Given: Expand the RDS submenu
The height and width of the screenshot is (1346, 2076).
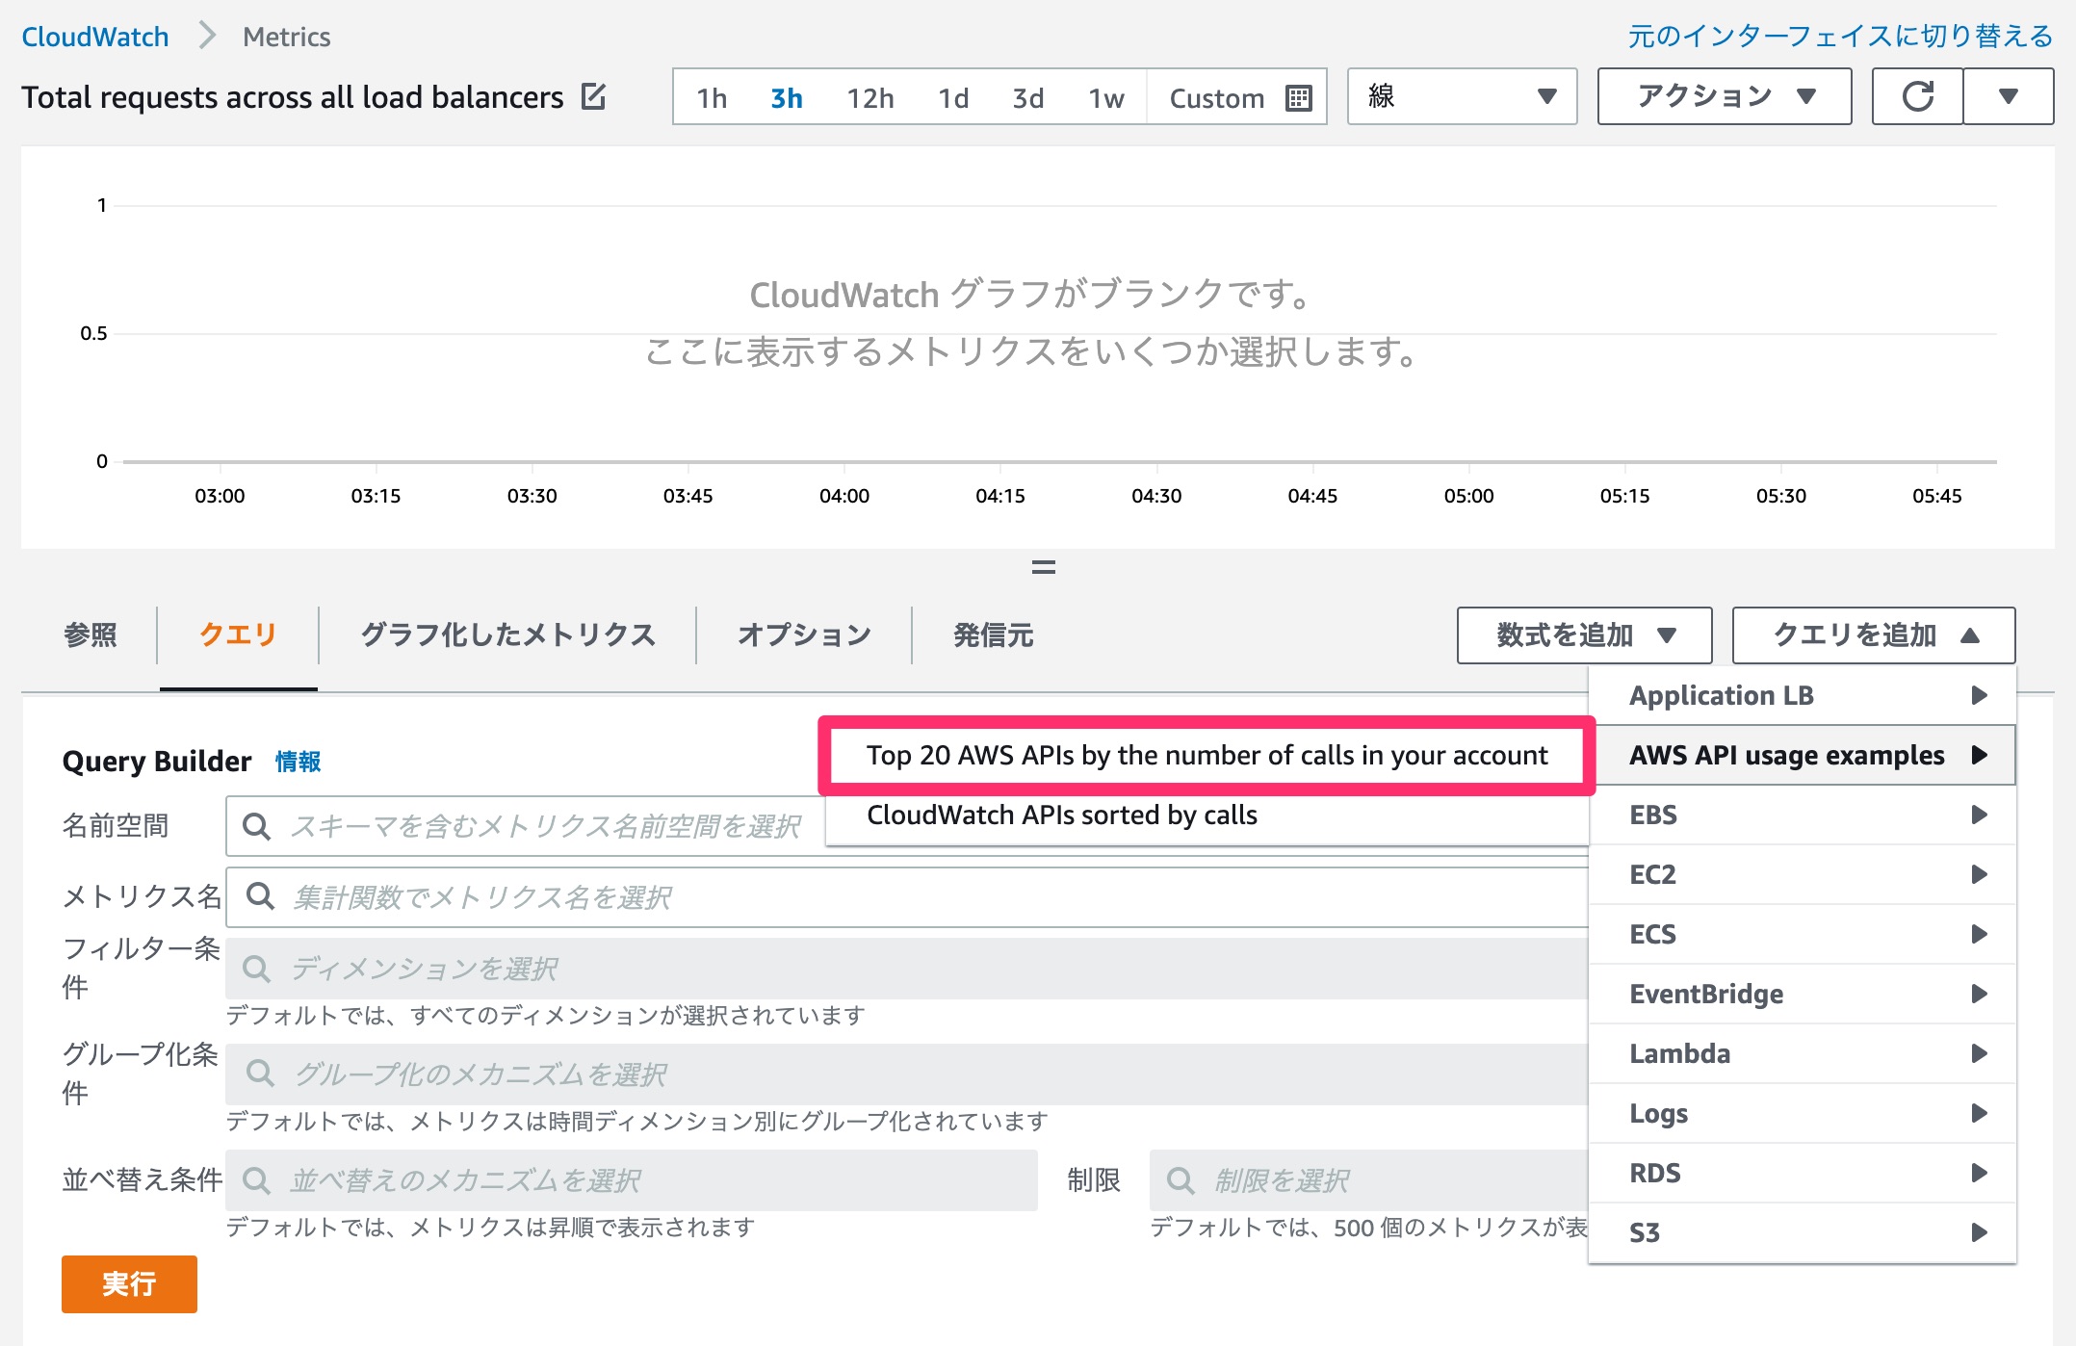Looking at the screenshot, I should [1803, 1173].
